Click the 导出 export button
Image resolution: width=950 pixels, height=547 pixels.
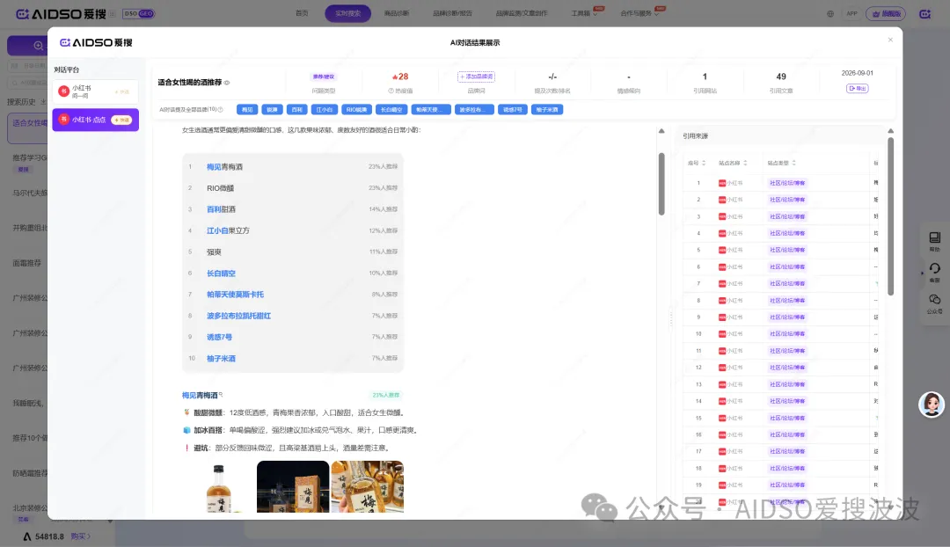click(x=858, y=89)
